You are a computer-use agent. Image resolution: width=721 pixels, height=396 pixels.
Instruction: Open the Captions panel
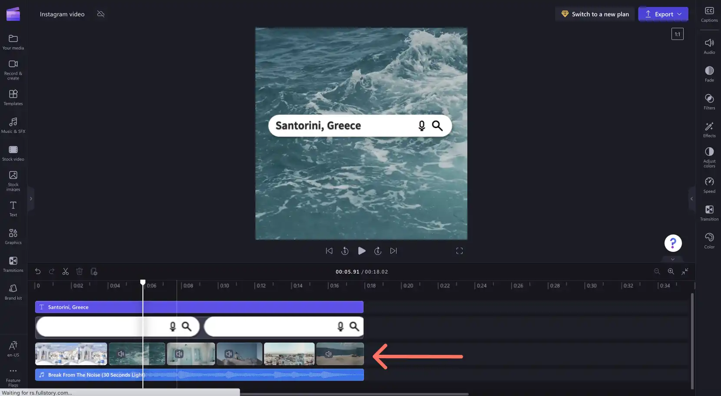click(709, 14)
